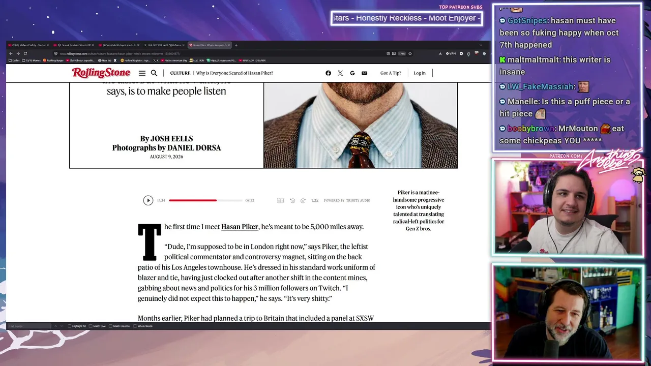Open the Hasan Piker hyperlink in the article
The image size is (651, 366).
click(240, 227)
